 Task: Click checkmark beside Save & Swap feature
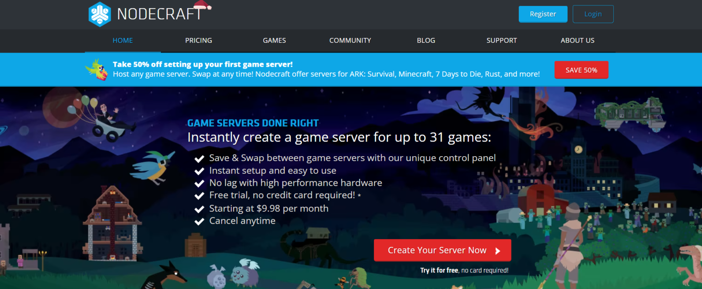click(x=199, y=159)
